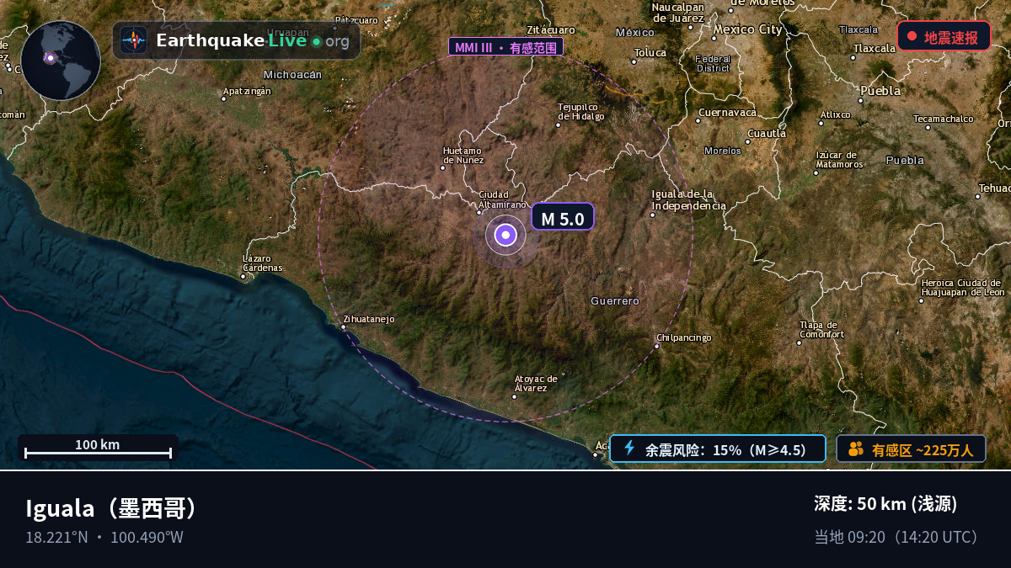This screenshot has height=568, width=1011.
Task: Click the Apatzingán city label
Action: pos(247,91)
